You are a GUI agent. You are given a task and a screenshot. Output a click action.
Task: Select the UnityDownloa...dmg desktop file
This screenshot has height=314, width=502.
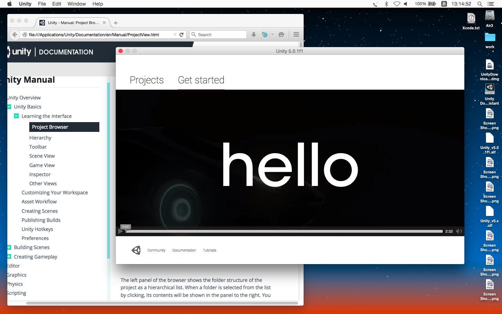click(490, 70)
